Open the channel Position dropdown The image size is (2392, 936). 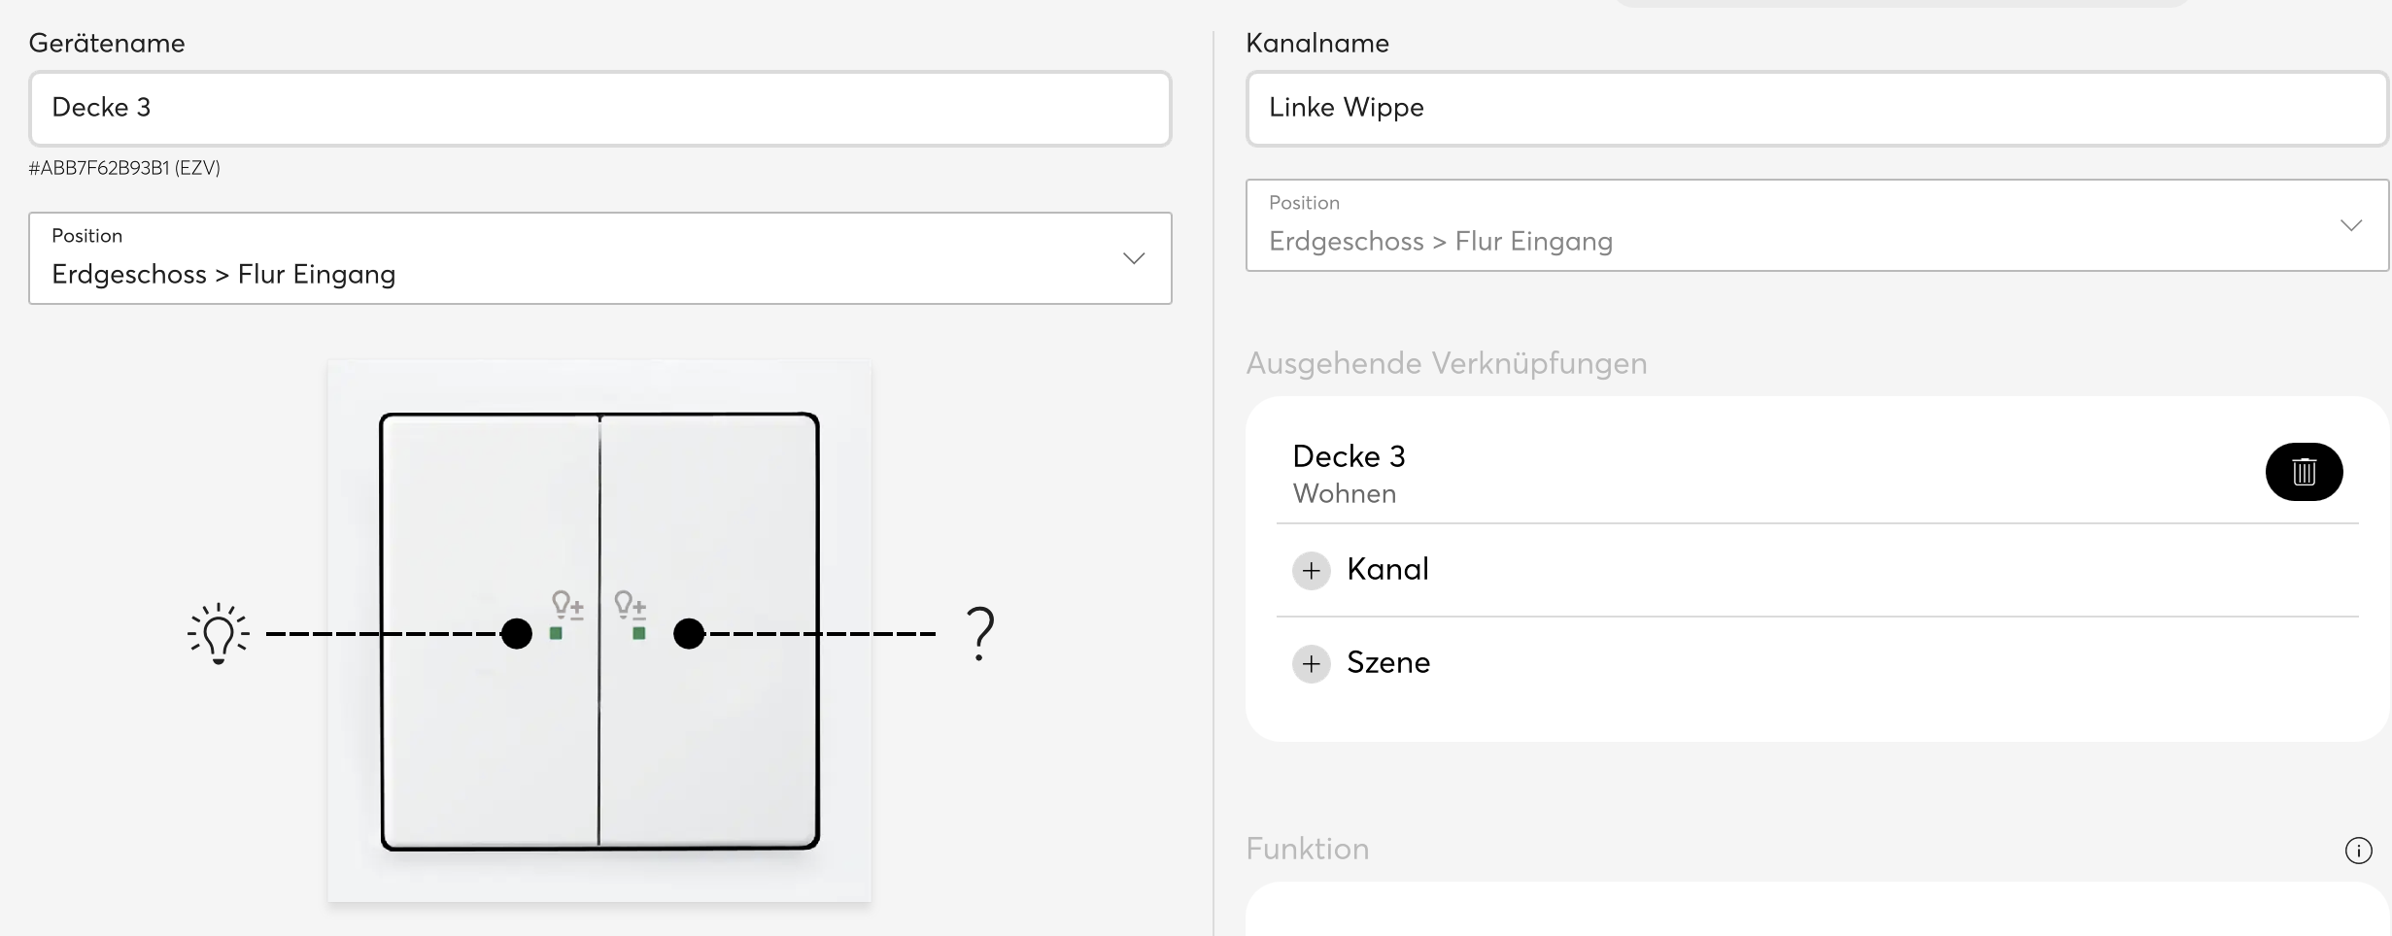(1816, 225)
